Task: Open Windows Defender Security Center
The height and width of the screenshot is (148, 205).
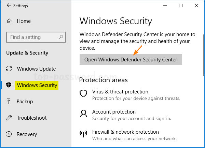Action: [x=131, y=60]
